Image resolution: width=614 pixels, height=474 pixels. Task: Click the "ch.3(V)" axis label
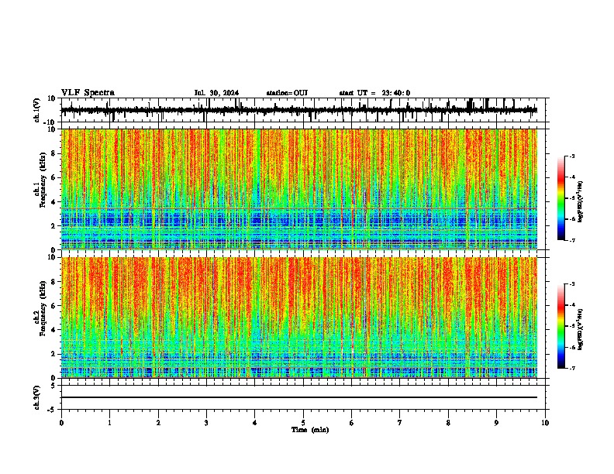click(37, 397)
